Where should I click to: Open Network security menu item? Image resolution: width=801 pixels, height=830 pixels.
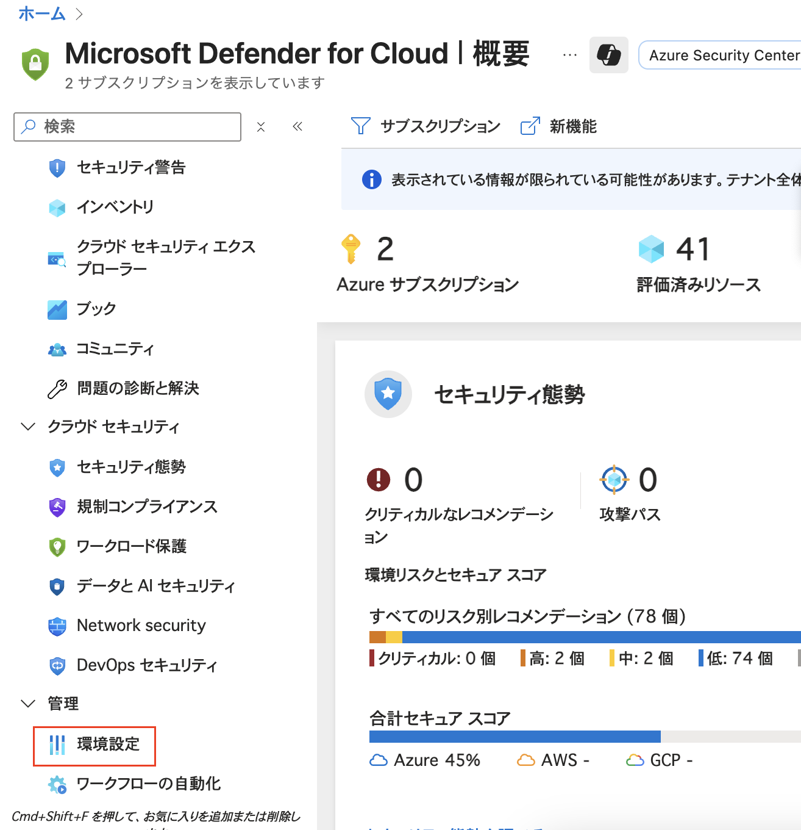point(141,626)
